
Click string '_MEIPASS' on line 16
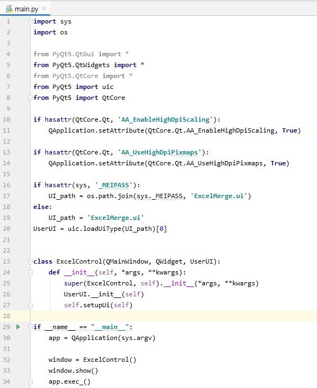pos(114,185)
